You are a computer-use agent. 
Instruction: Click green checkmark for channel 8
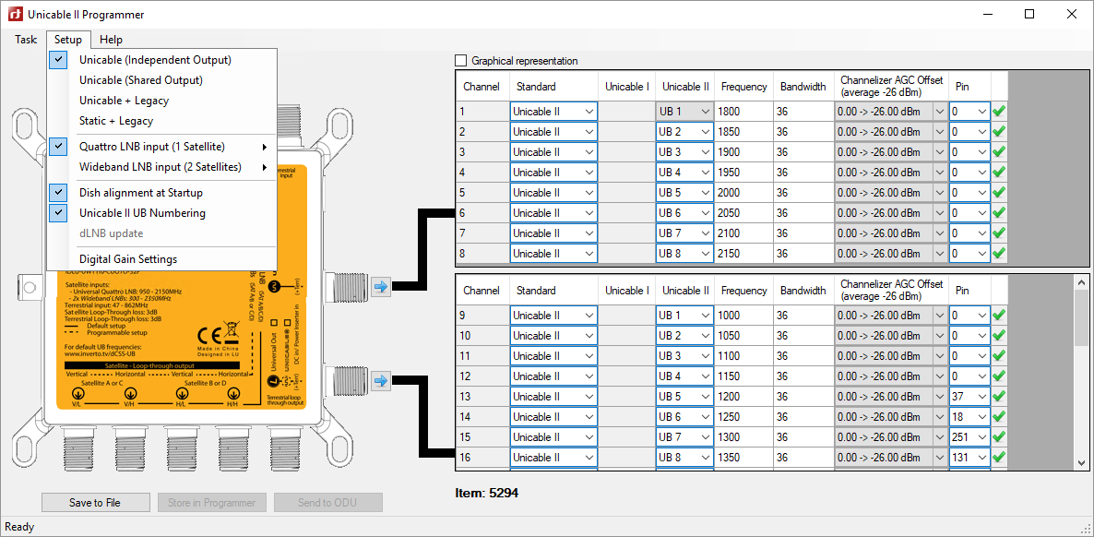point(999,254)
